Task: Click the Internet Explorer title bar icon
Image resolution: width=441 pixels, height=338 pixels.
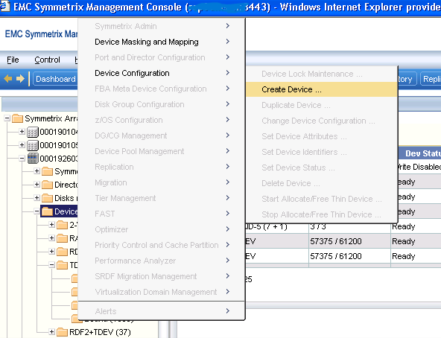Action: 4,6
